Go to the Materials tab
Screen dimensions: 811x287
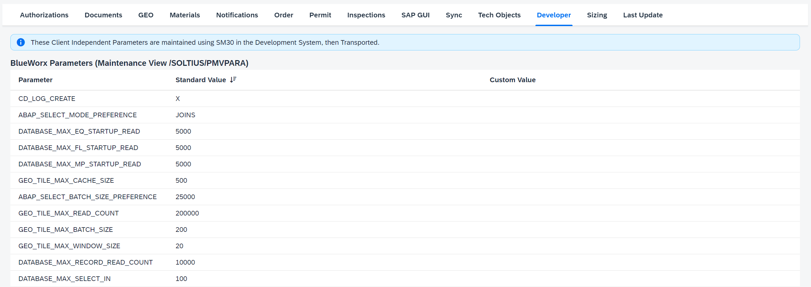(x=185, y=15)
